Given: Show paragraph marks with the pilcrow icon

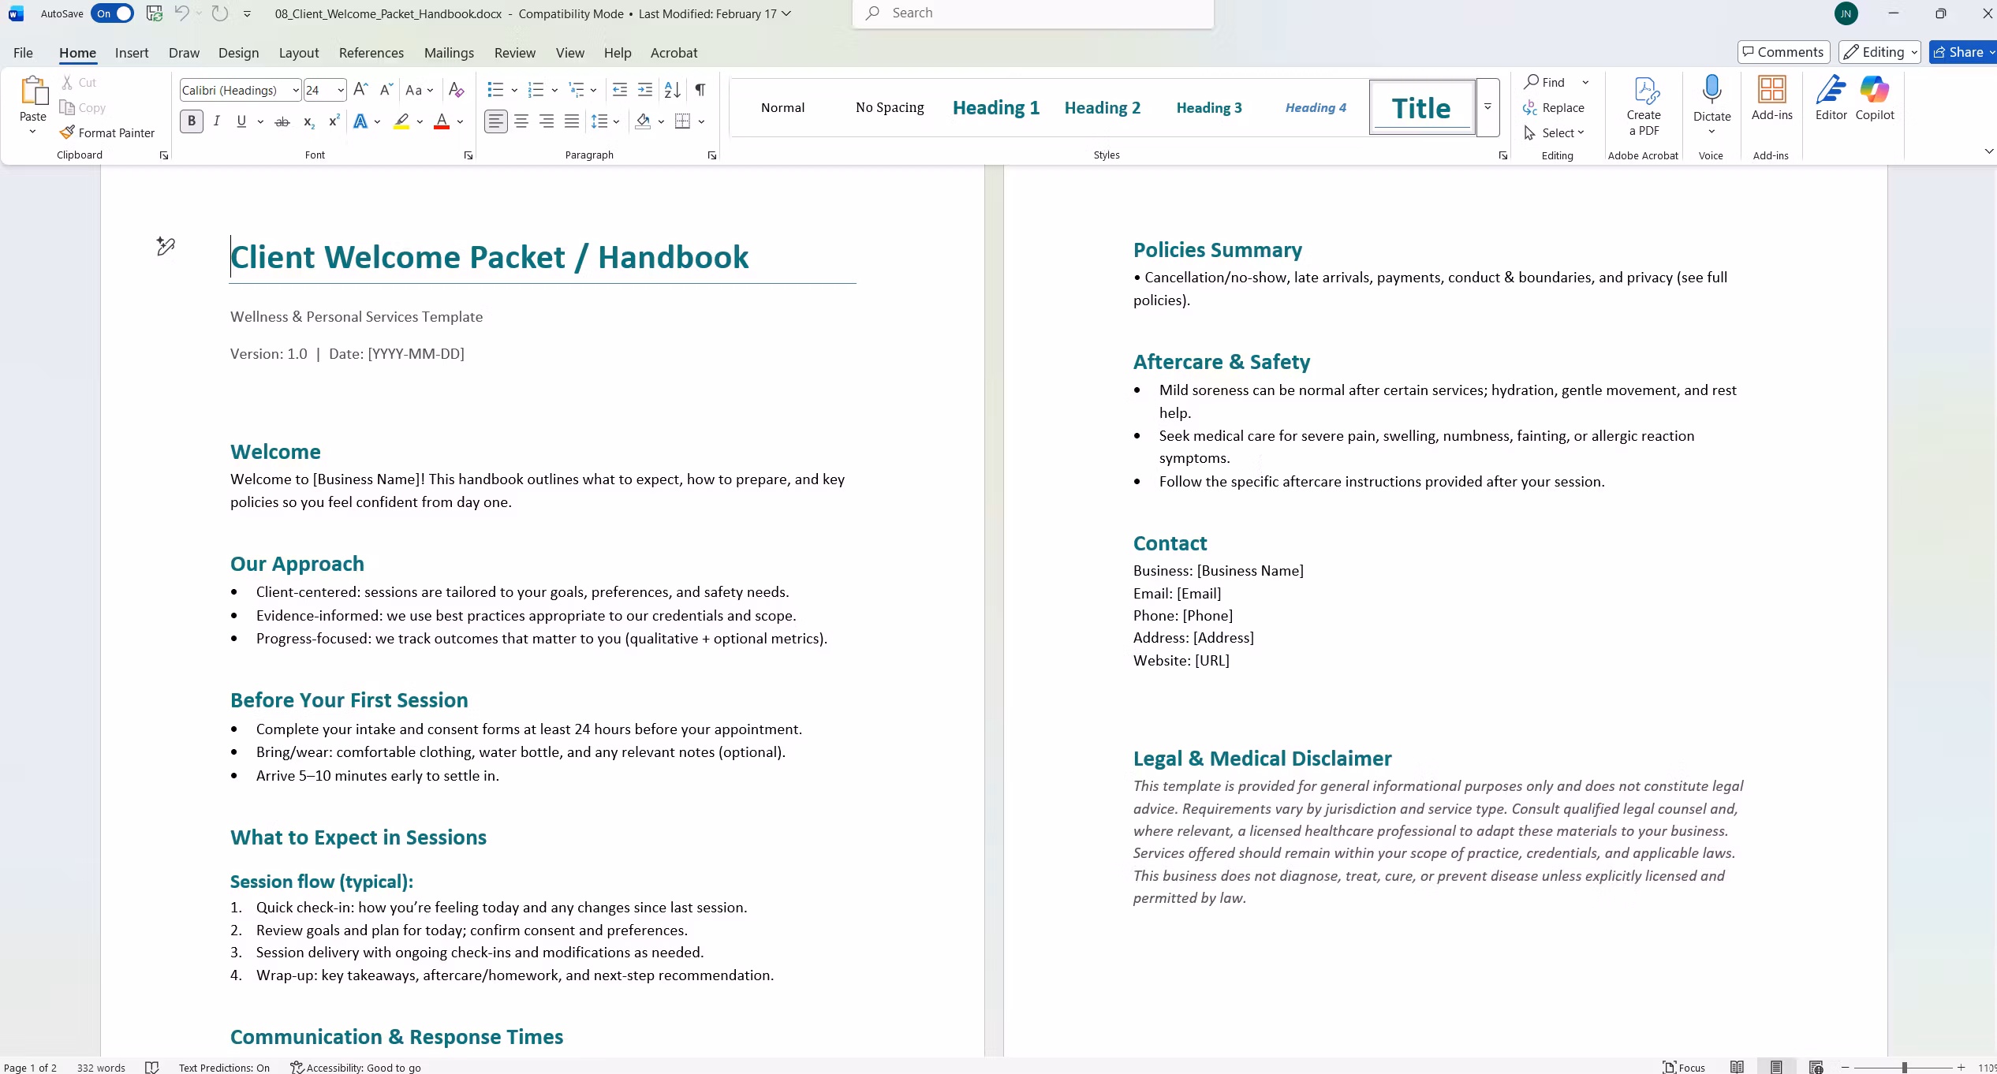Looking at the screenshot, I should [700, 90].
